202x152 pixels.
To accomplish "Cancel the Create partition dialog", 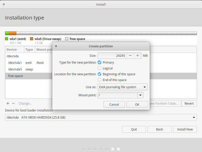I will [x=114, y=104].
